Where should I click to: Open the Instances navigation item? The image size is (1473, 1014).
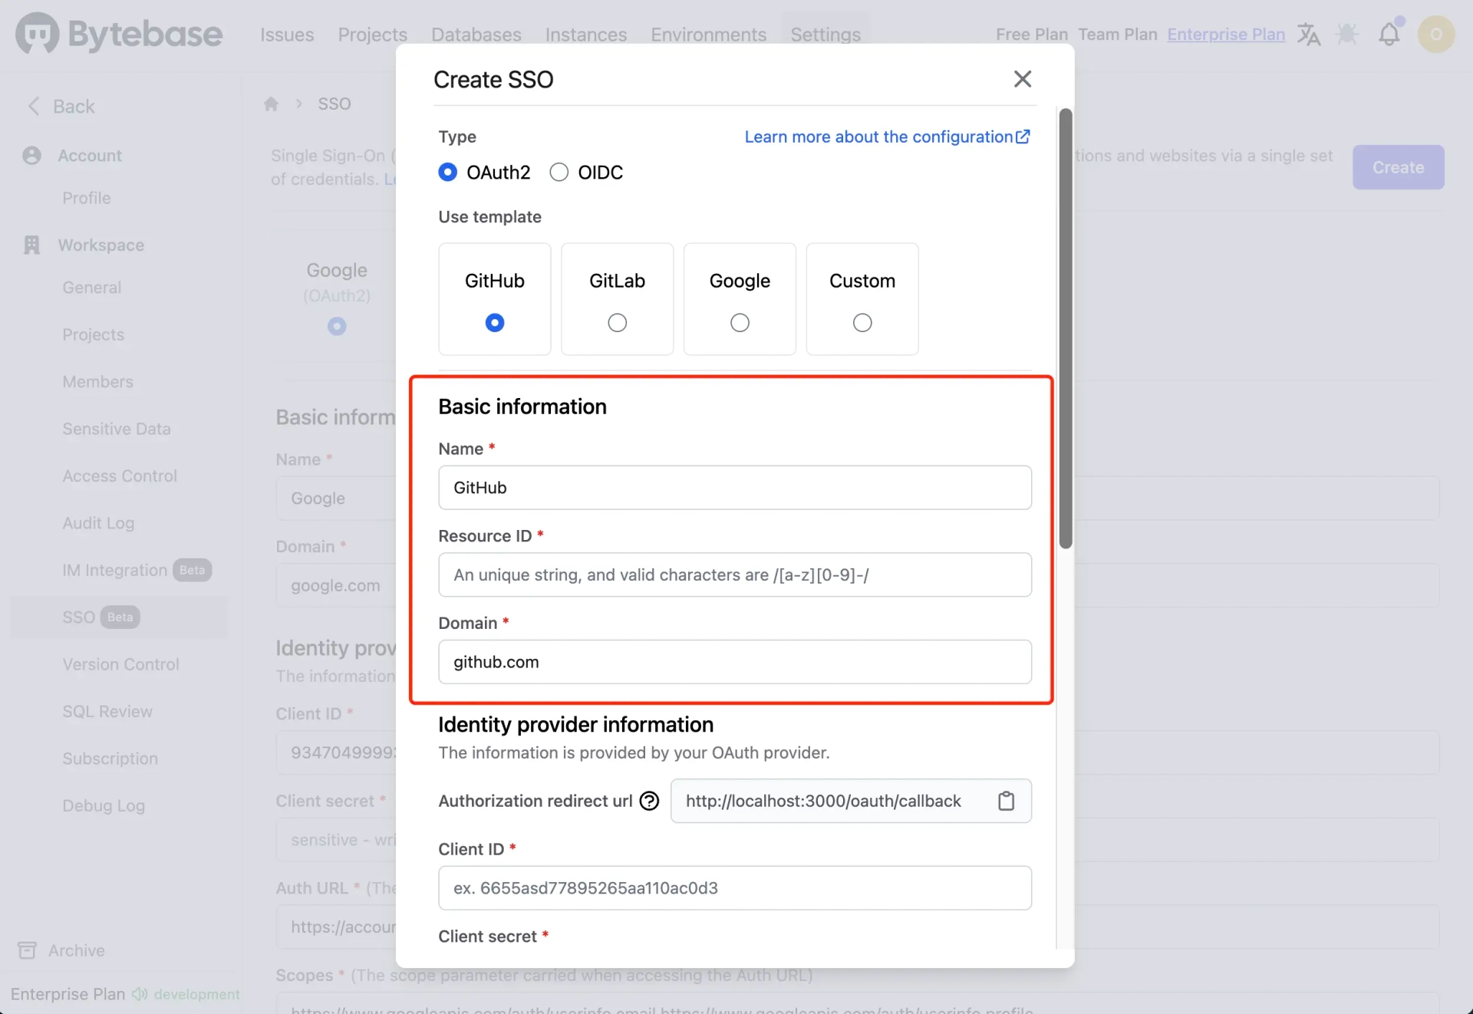(x=586, y=35)
